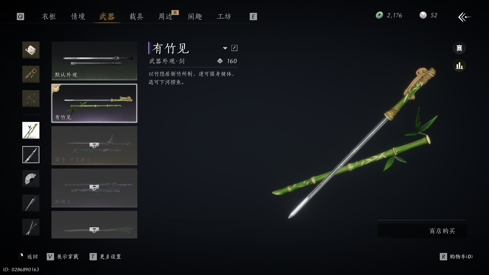The image size is (489, 275).
Task: Click the edit pencil icon beside 有竹见
Action: click(234, 48)
